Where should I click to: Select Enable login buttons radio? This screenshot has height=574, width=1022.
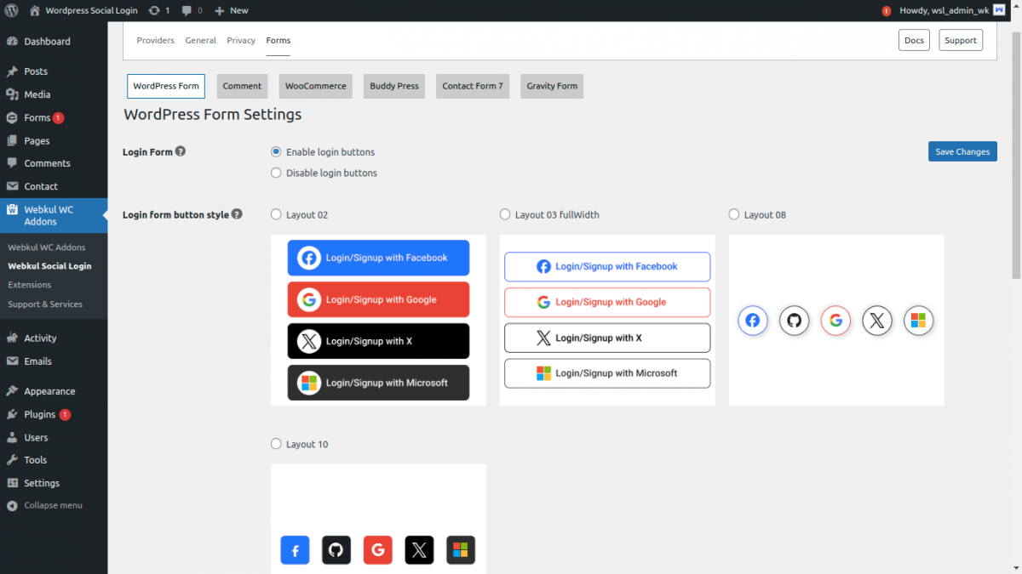276,152
